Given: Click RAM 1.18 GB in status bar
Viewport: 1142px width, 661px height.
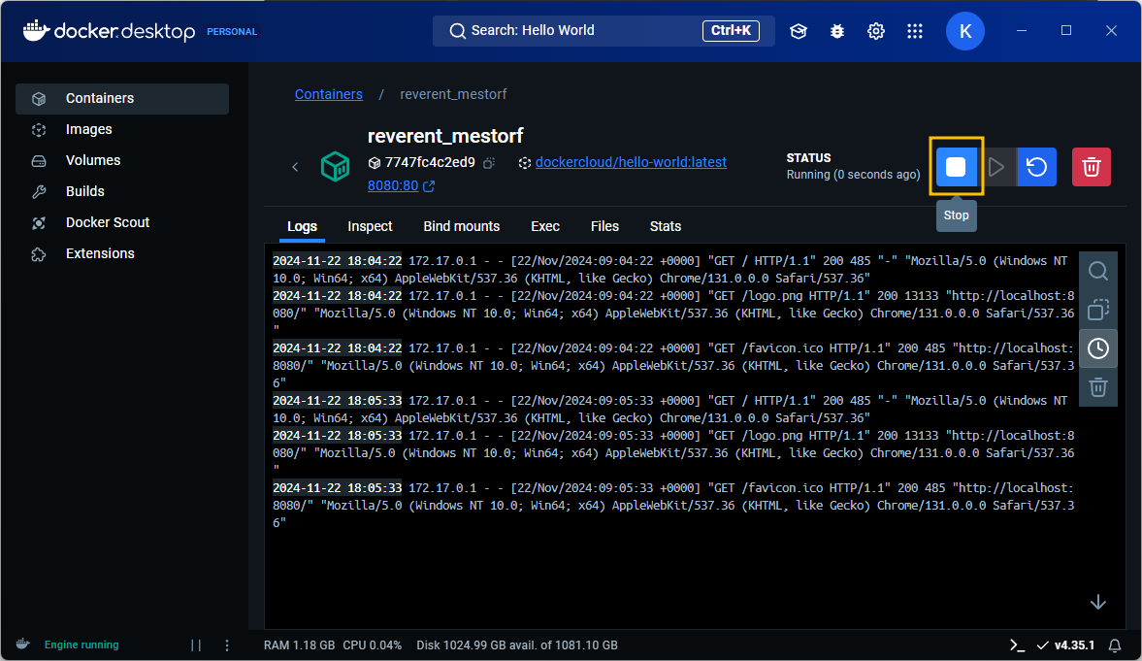Looking at the screenshot, I should pos(300,644).
